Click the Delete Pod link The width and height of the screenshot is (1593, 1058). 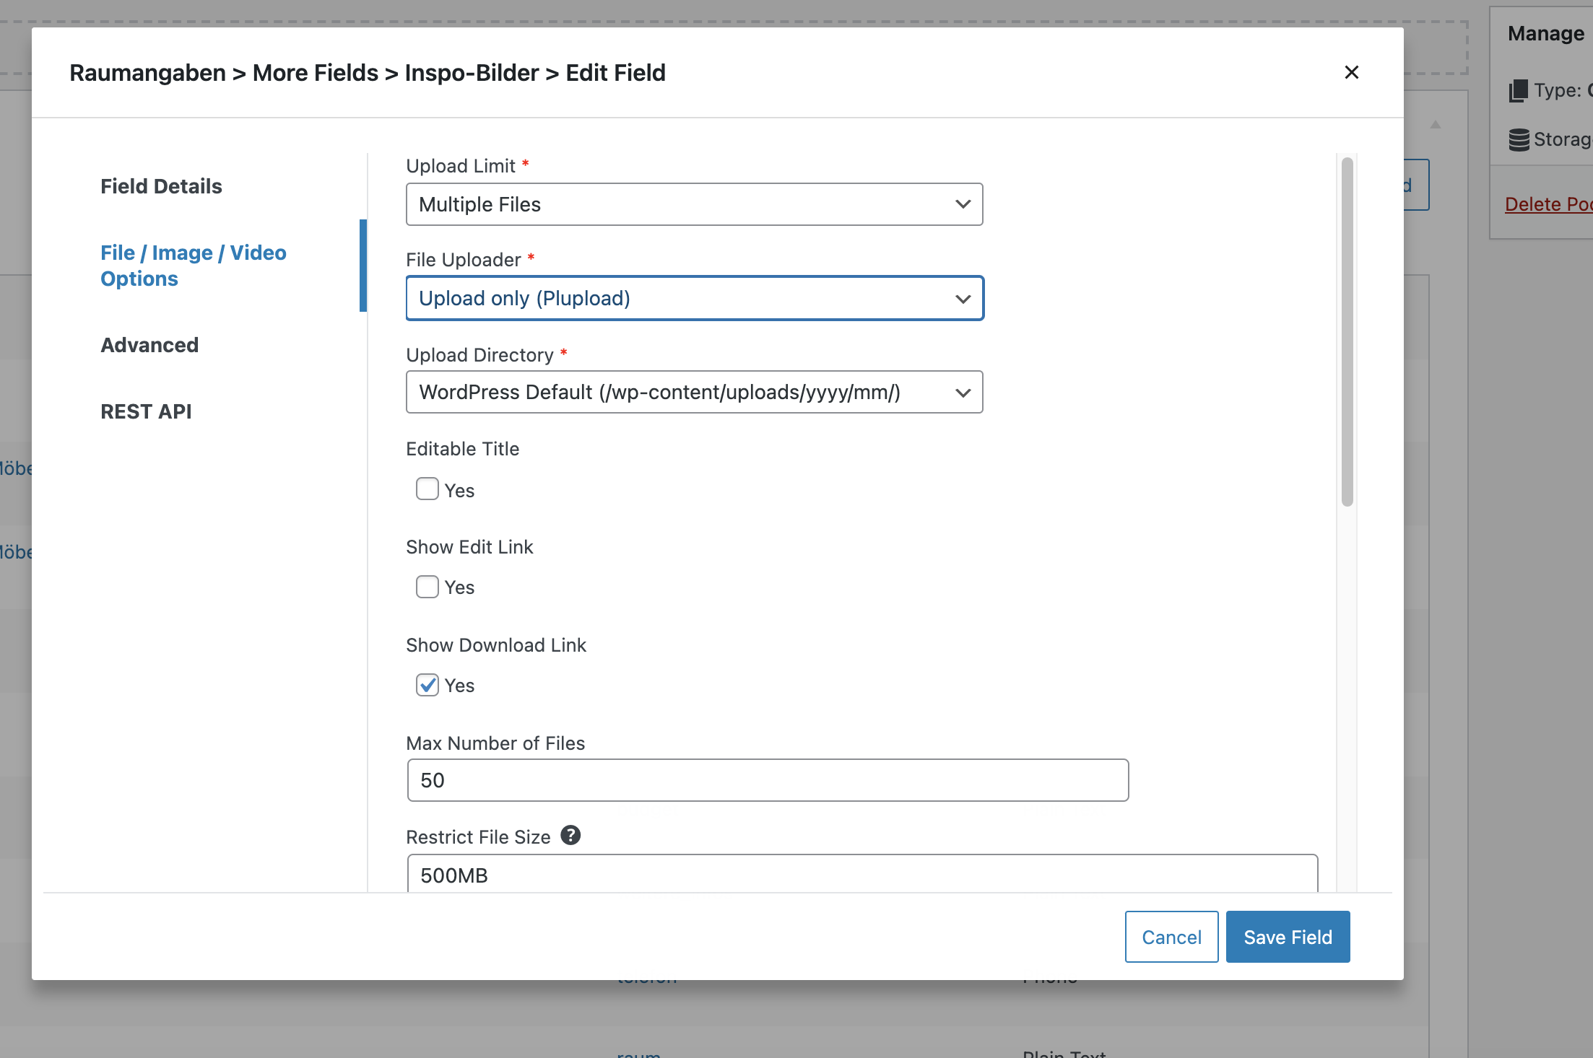pos(1548,204)
